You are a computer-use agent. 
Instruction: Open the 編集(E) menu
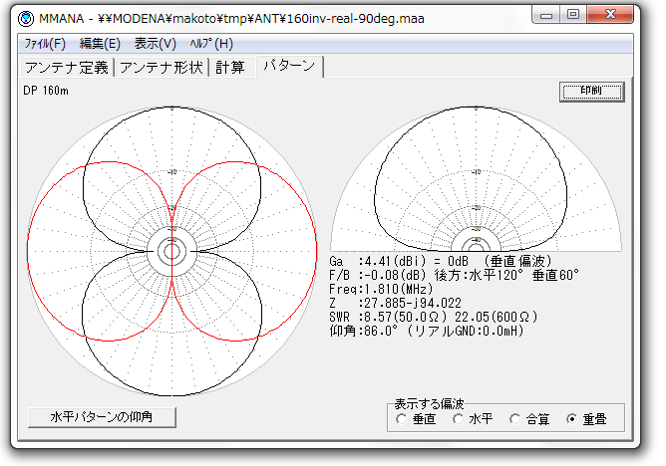[x=100, y=44]
